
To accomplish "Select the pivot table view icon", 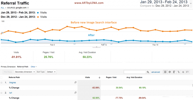I will [187, 72].
